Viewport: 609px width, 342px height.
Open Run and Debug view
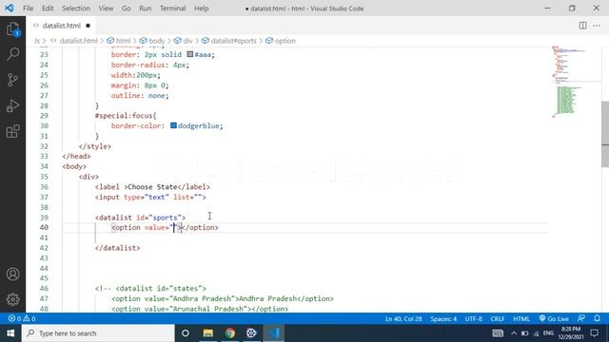(12, 105)
